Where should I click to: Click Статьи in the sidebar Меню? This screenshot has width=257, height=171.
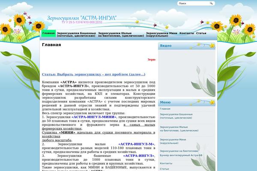tap(164, 169)
